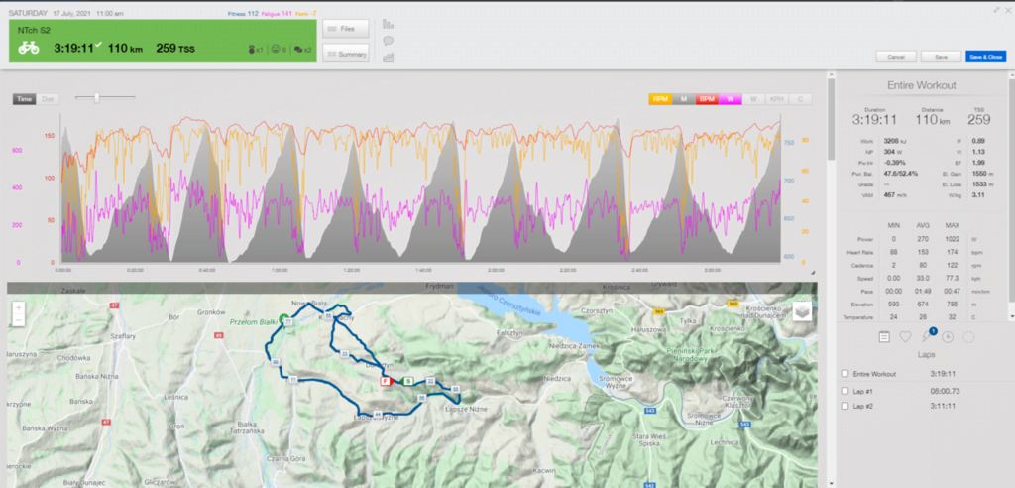Click the Files button
This screenshot has height=488, width=1015.
(346, 29)
